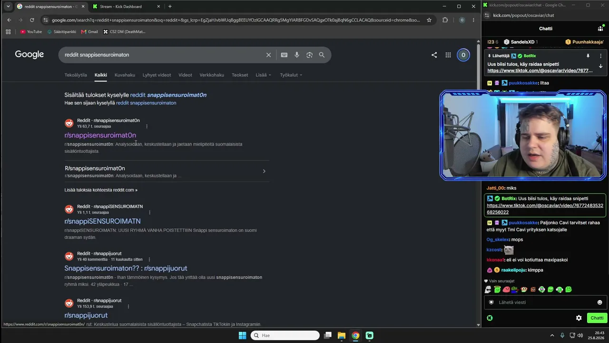Click the Lähetä viesti chat input
This screenshot has width=609, height=343.
(545, 302)
